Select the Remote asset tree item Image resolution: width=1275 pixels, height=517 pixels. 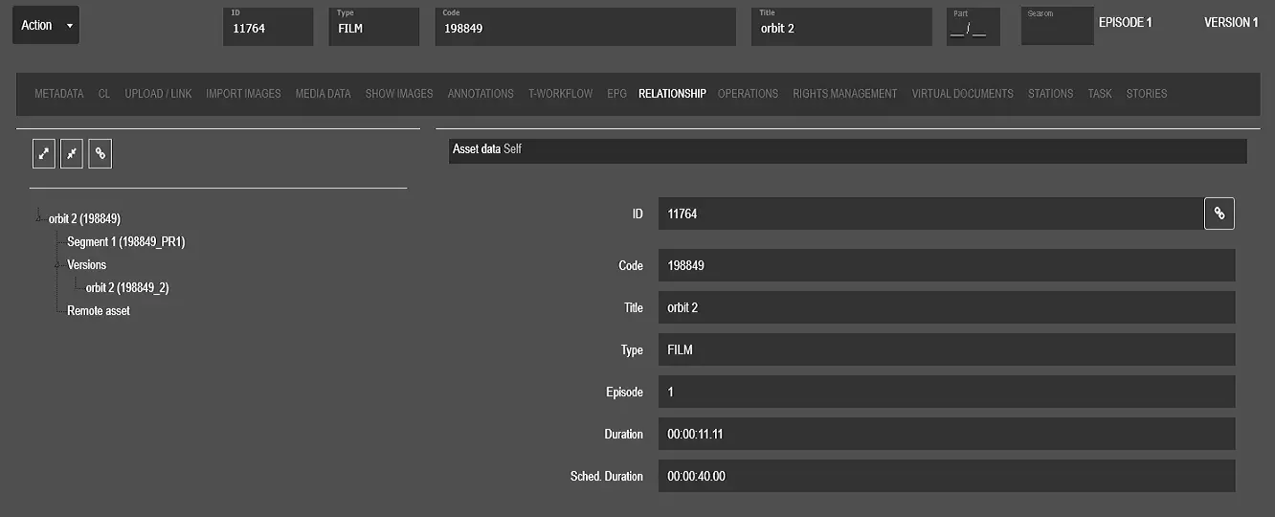click(x=99, y=311)
